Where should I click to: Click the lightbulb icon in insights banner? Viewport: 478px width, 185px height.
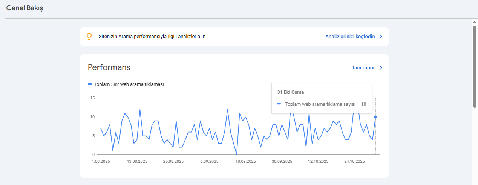pos(89,36)
